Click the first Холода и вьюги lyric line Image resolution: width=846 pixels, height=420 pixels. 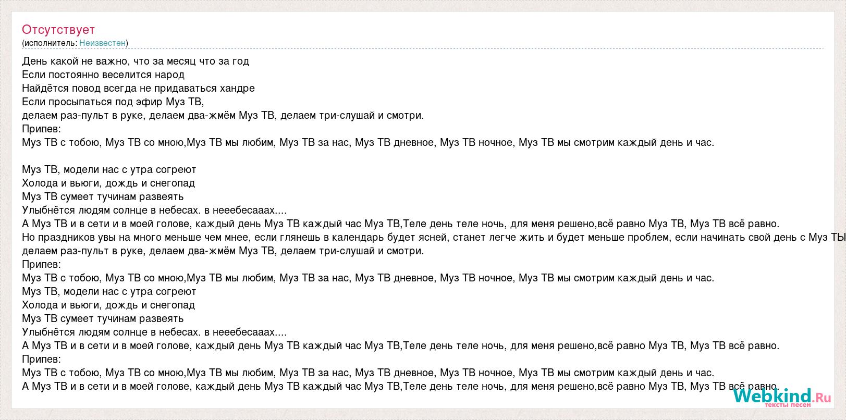[108, 183]
